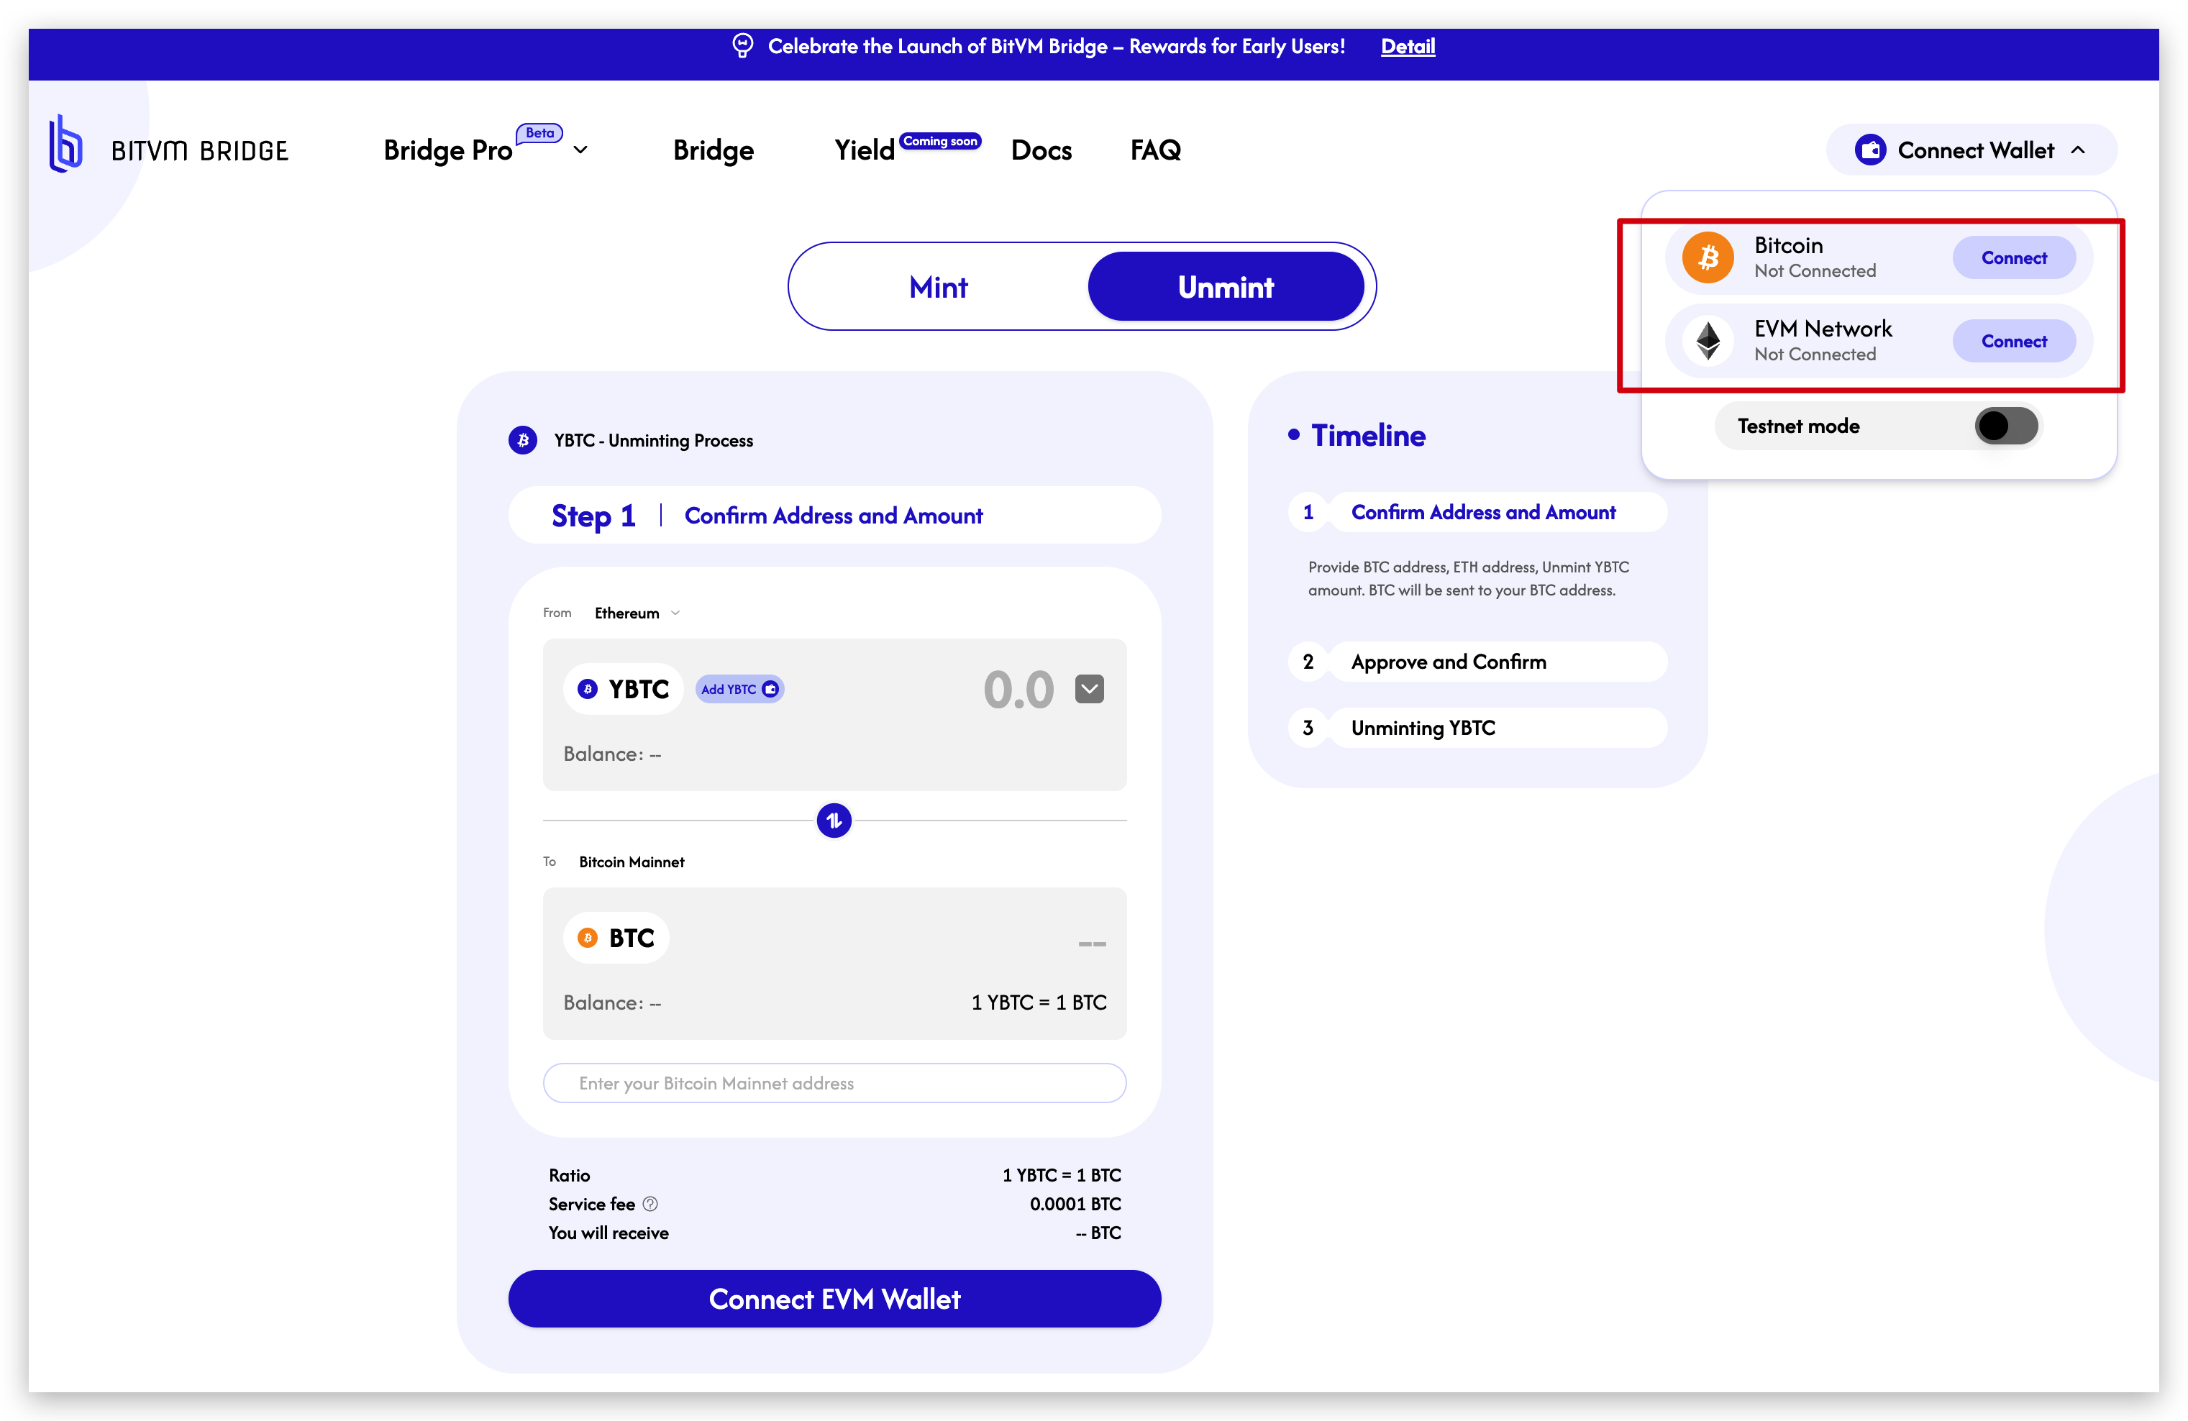Image resolution: width=2188 pixels, height=1421 pixels.
Task: Click the blue YBTC token icon
Action: [586, 690]
